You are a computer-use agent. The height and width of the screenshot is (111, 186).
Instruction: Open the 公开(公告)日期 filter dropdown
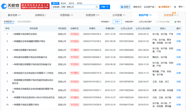point(145,22)
